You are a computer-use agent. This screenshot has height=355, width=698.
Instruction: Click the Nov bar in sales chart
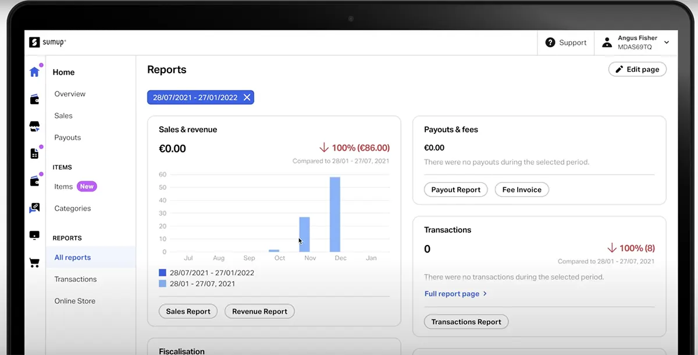pyautogui.click(x=304, y=235)
